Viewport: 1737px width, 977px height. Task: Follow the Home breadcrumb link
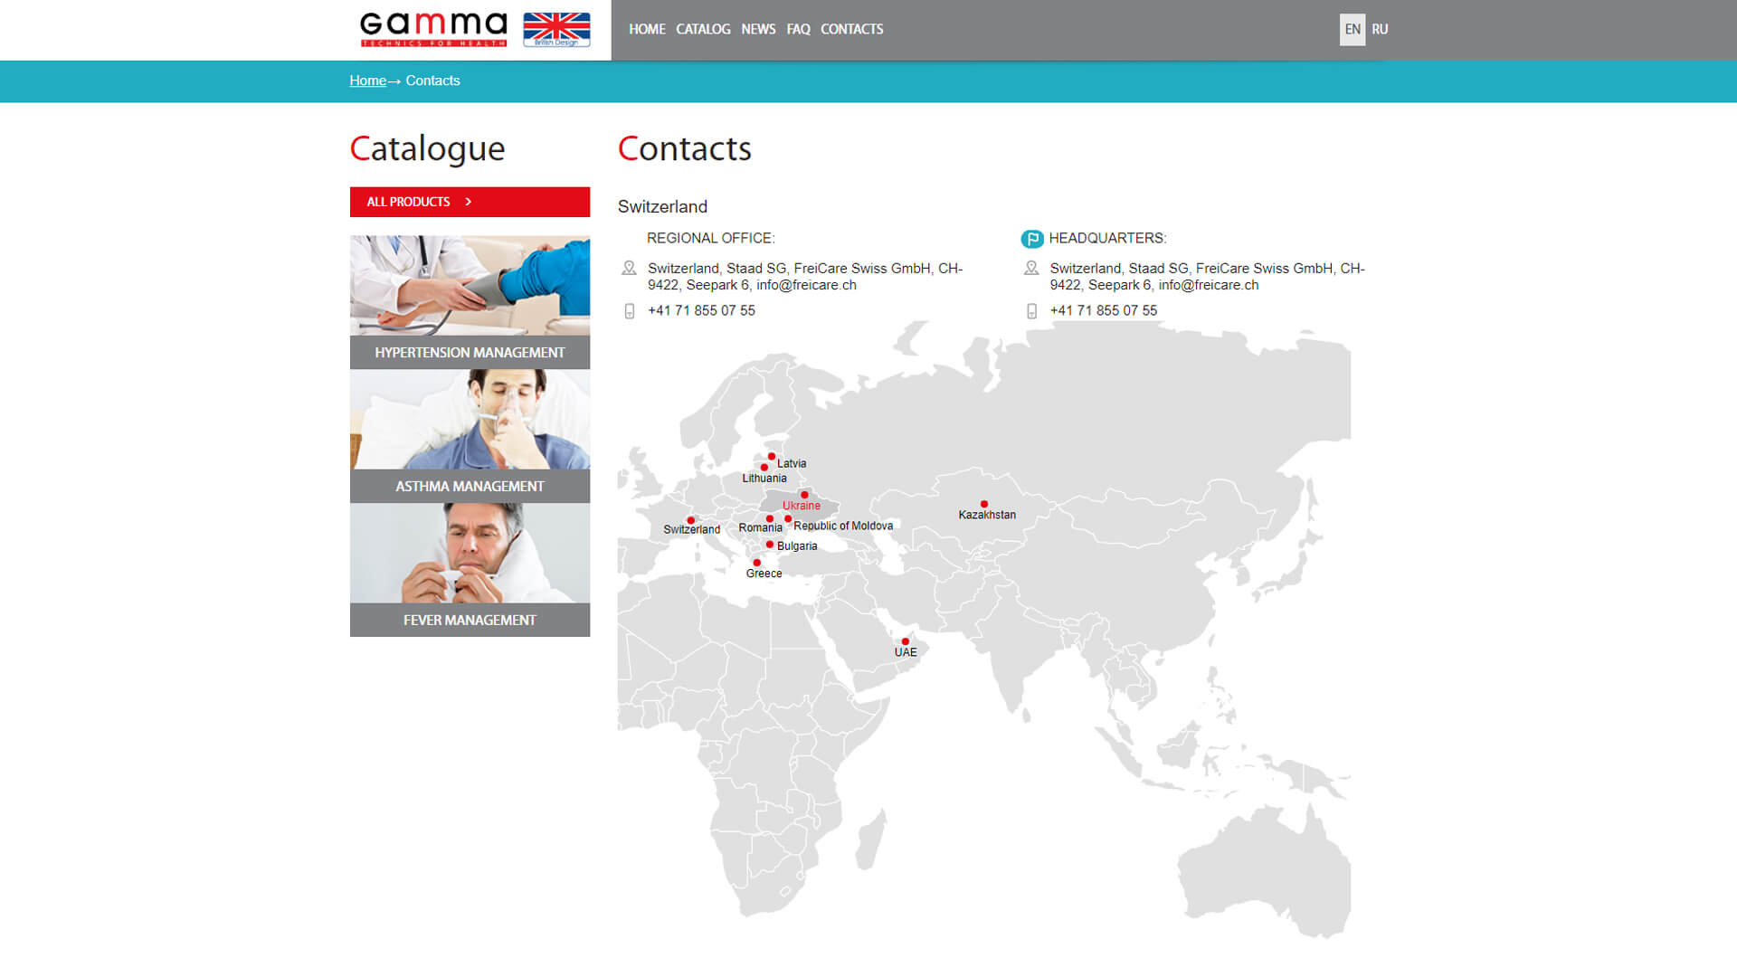pyautogui.click(x=367, y=81)
